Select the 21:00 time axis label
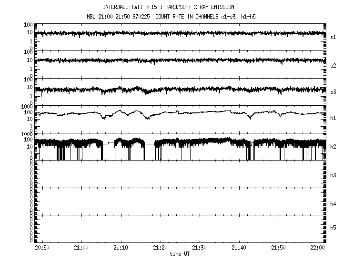 point(81,248)
